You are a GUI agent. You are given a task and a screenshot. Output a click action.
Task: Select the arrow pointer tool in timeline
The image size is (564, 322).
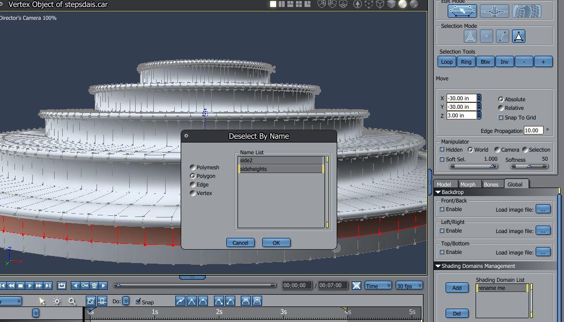point(42,301)
